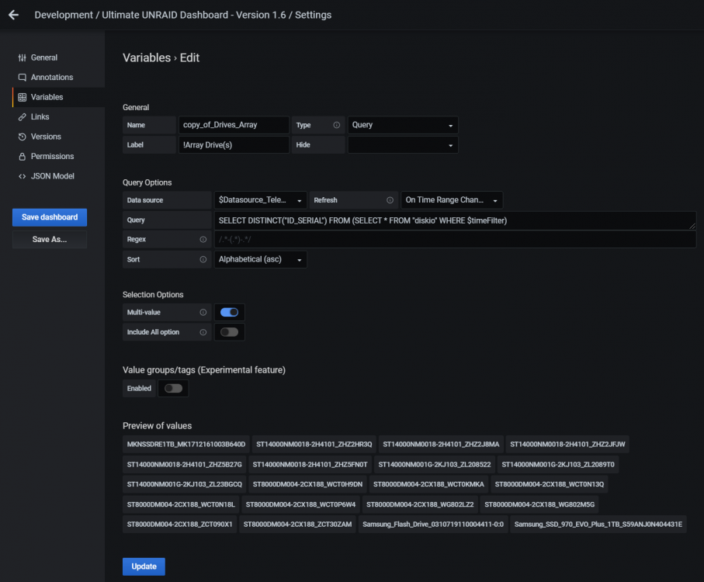This screenshot has height=582, width=704.
Task: Click preview value ST8000DM004-2CX188_WCT0N18L
Action: point(181,504)
